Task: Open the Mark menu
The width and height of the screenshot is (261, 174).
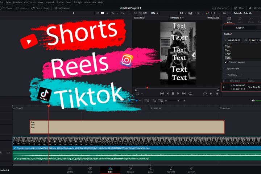Action: click(x=33, y=3)
